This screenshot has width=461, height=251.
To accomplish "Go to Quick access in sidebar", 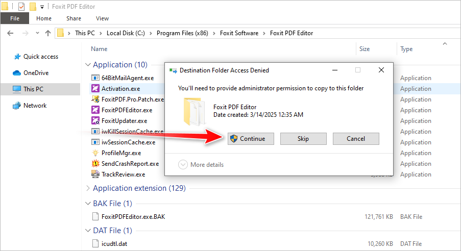I will point(40,57).
